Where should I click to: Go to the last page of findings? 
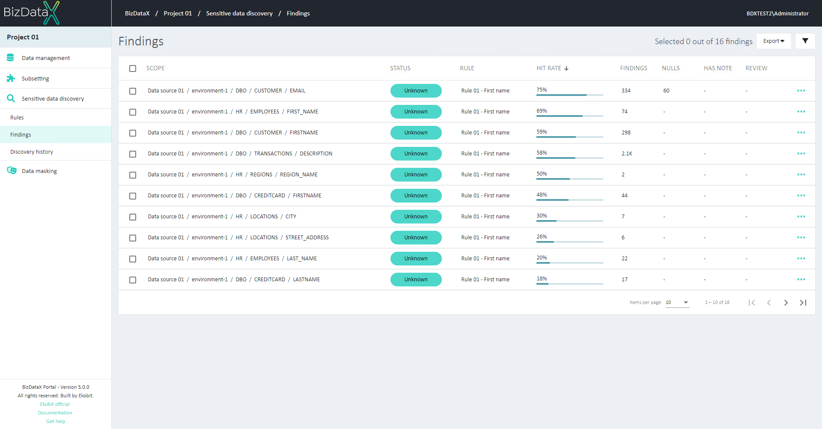click(x=803, y=303)
